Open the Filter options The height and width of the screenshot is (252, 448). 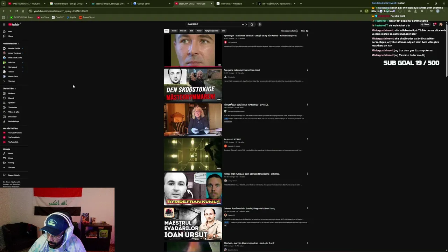point(304,31)
